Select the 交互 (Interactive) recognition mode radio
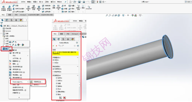 53,63
